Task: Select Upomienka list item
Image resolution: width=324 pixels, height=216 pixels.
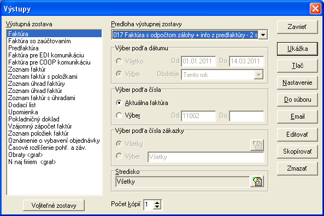Action: pos(55,112)
